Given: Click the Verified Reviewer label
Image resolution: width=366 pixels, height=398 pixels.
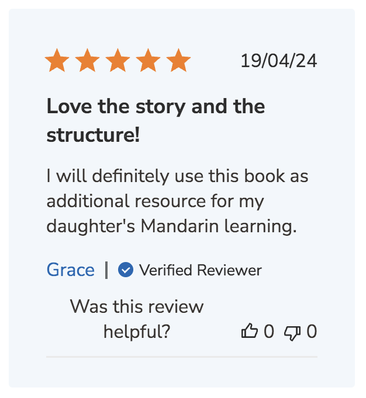Looking at the screenshot, I should 200,270.
